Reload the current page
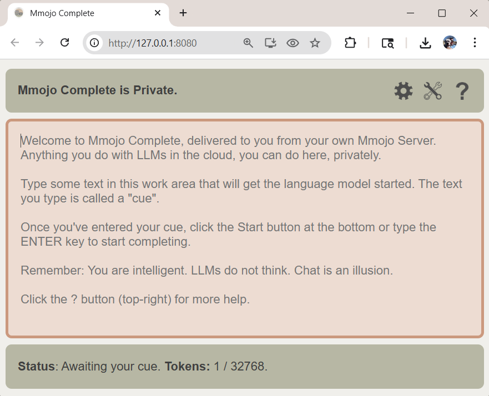This screenshot has width=489, height=396. point(64,43)
